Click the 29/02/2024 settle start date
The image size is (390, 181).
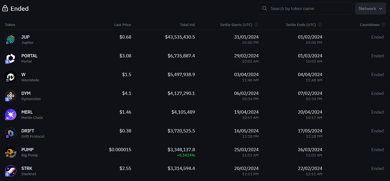click(x=246, y=56)
